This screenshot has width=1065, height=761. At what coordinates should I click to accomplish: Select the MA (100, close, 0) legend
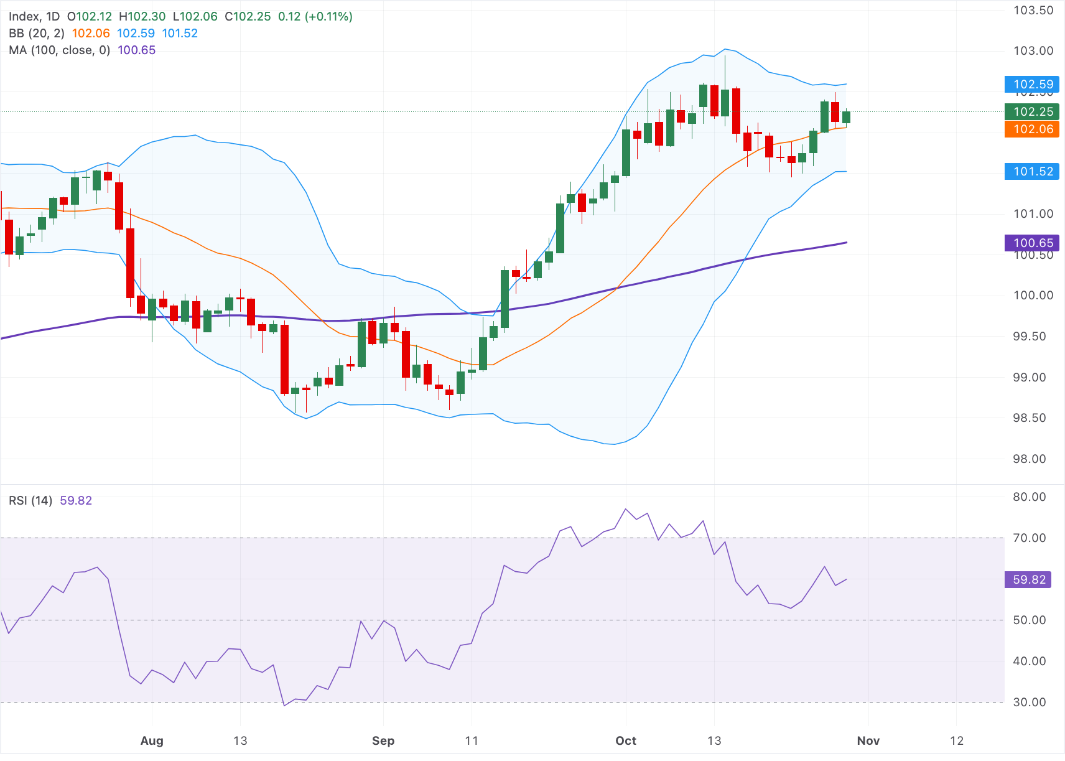(x=60, y=50)
